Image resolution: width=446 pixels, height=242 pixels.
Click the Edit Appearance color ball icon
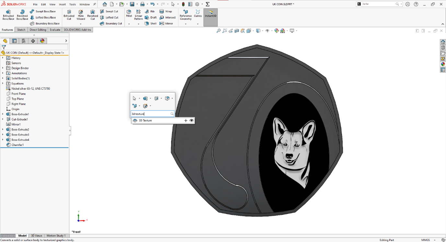click(x=276, y=31)
